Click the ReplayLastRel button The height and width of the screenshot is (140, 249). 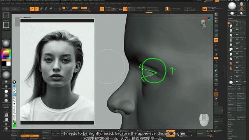tap(141, 8)
